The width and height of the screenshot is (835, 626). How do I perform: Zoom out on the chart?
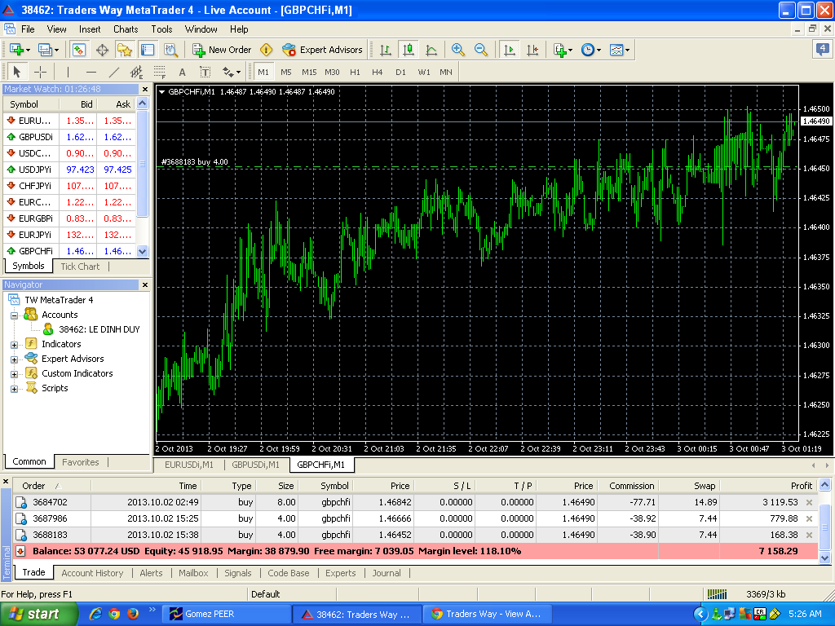point(481,50)
